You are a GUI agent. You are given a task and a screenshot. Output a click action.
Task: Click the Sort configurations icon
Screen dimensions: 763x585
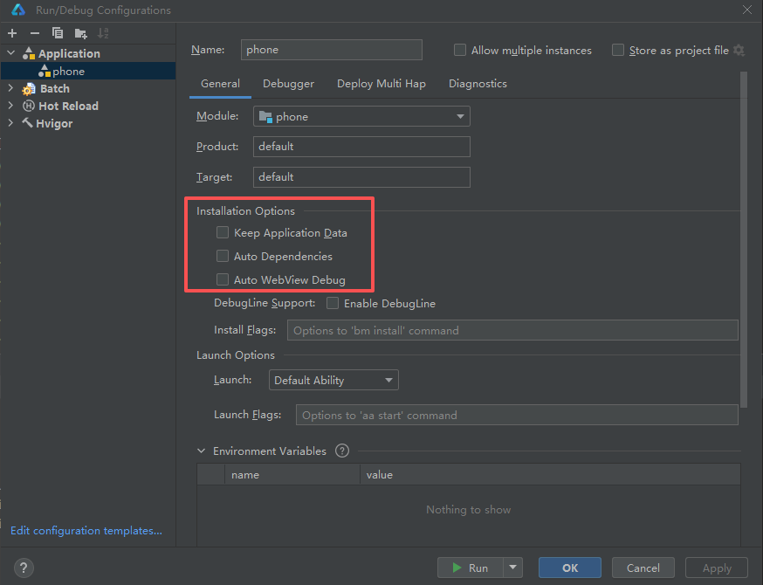pyautogui.click(x=104, y=33)
